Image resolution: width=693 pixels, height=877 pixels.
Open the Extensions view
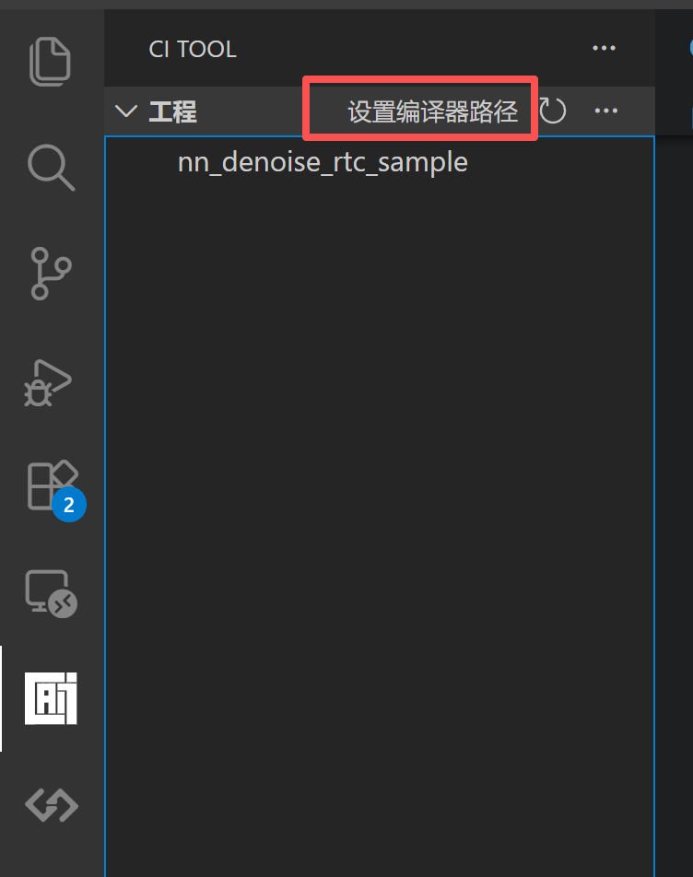pos(53,485)
